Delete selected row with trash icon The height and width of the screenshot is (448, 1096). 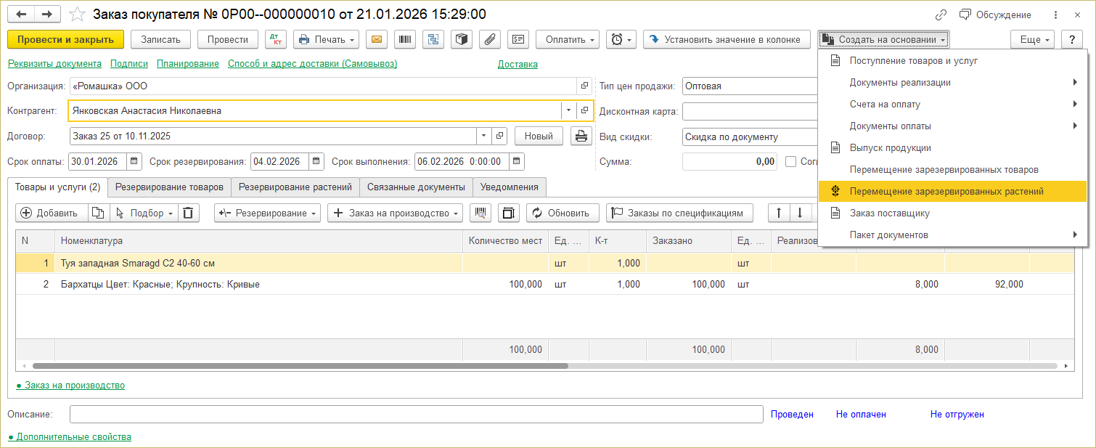[x=188, y=213]
